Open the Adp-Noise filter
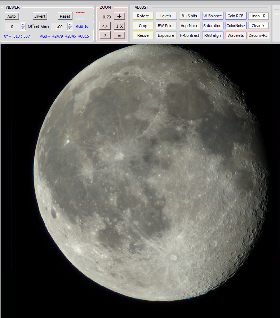Viewport: 280px width, 318px height. click(189, 26)
